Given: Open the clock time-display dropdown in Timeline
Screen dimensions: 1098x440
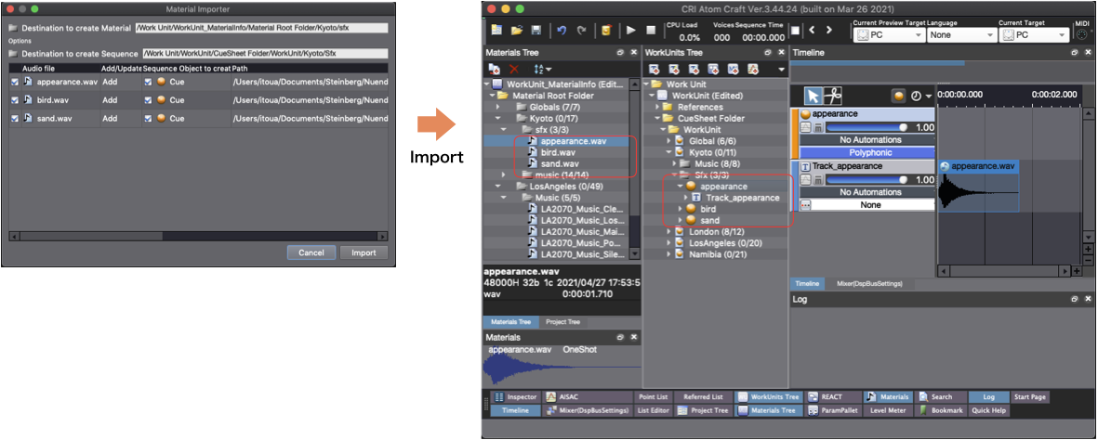Looking at the screenshot, I should [x=921, y=96].
